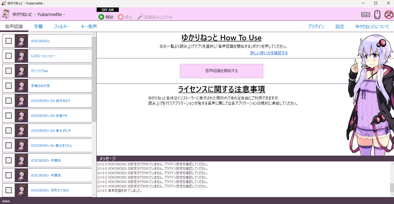The image size is (394, 204).
Task: Check the VOICEROID+ 京町セイカEX checkbox
Action: (x=9, y=190)
